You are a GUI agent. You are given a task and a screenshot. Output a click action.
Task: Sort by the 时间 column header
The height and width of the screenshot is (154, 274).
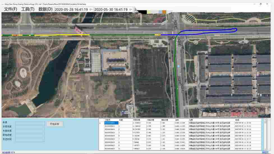(237, 120)
